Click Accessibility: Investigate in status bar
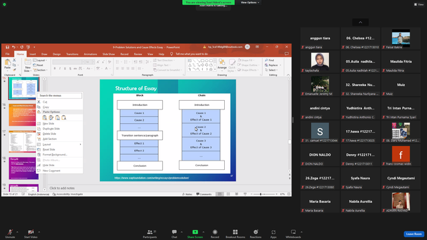The width and height of the screenshot is (427, 240). pos(67,194)
